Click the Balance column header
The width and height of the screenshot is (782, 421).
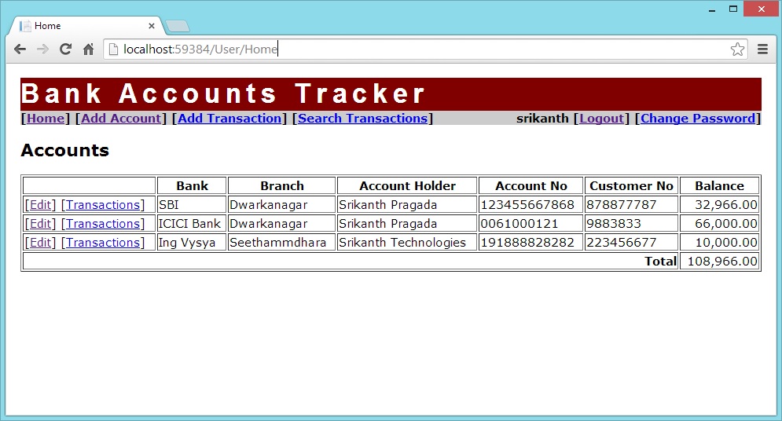click(719, 186)
